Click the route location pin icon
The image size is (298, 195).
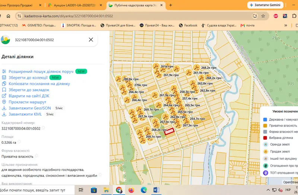(4, 102)
